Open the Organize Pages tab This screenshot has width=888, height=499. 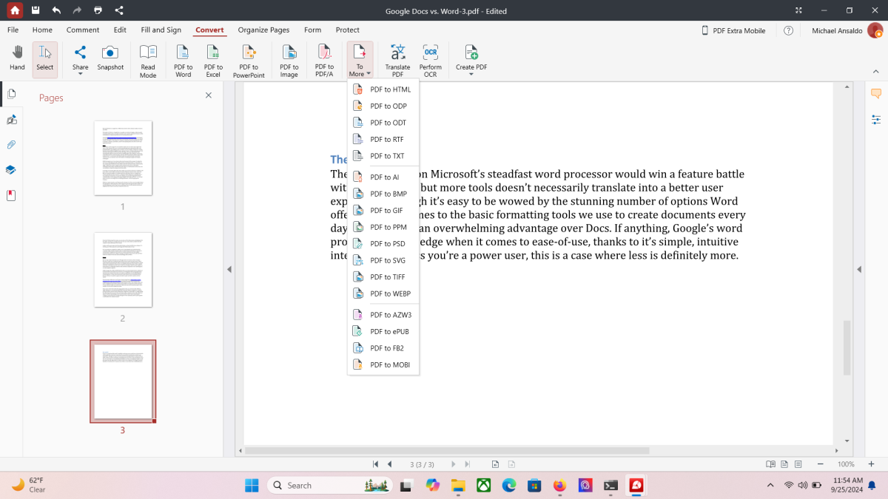(263, 30)
